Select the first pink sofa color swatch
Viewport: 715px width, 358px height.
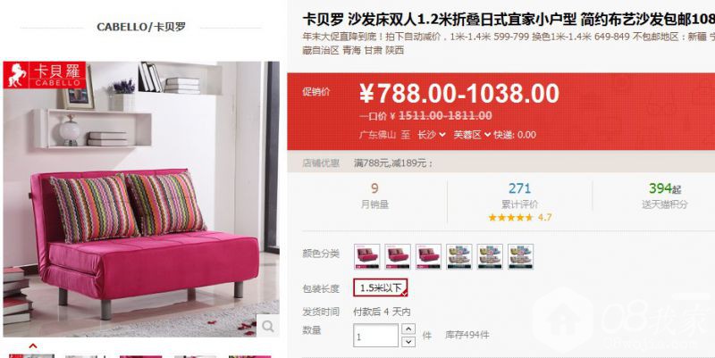367,256
